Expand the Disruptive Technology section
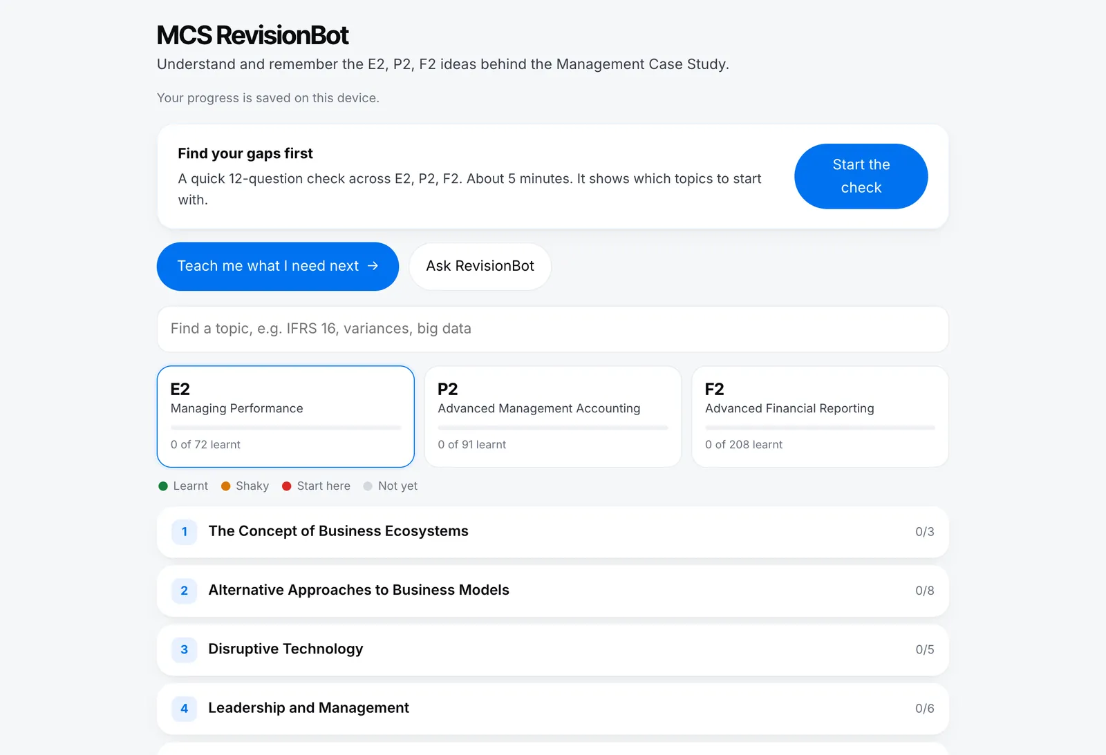1106x755 pixels. (x=552, y=649)
